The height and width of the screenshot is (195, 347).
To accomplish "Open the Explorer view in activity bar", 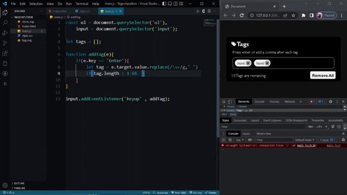I will pos(5,12).
